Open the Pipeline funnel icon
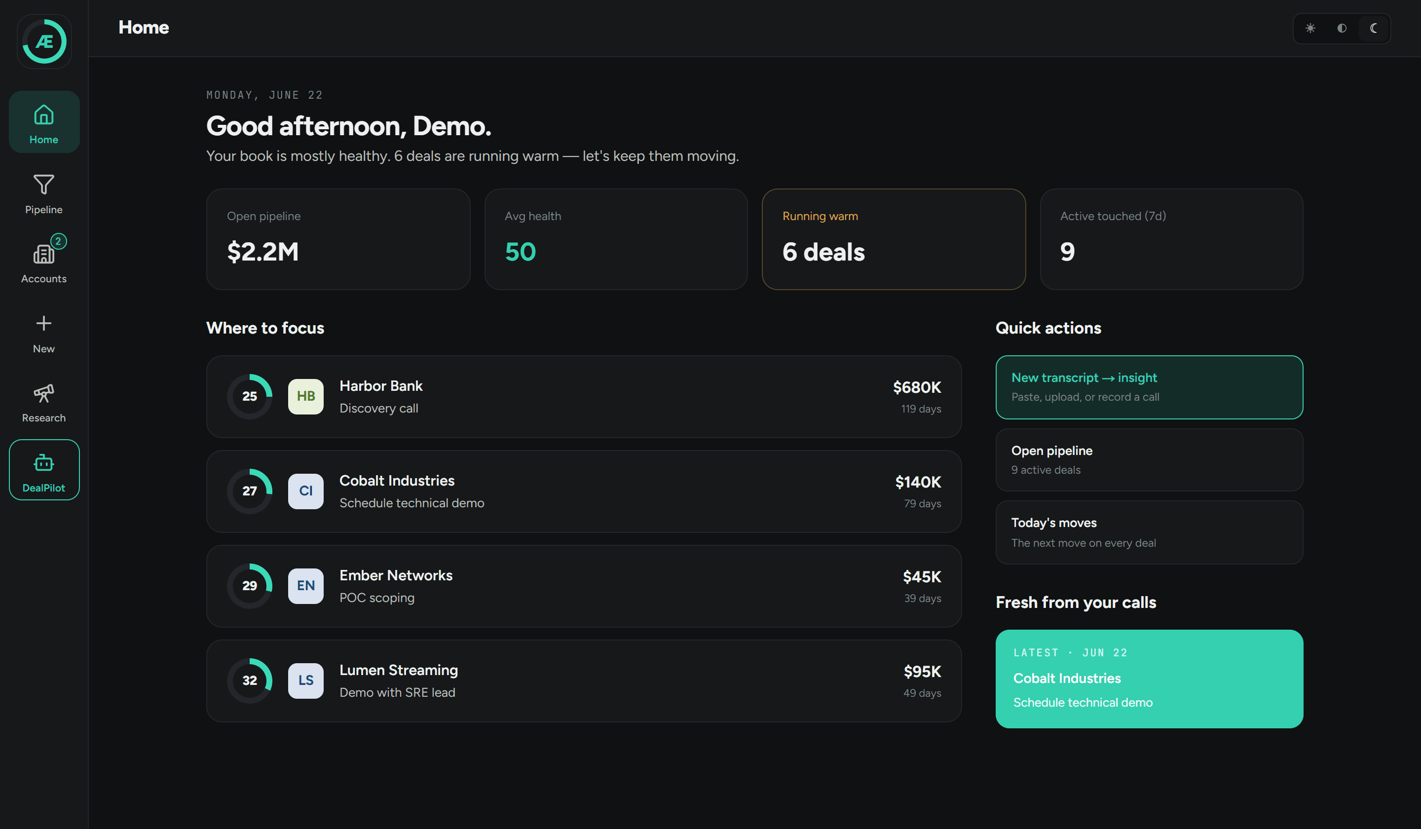Screen dimensions: 1421x829 (44, 185)
